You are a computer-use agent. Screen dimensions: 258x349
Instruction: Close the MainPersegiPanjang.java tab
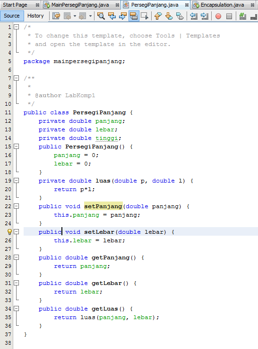coord(117,5)
